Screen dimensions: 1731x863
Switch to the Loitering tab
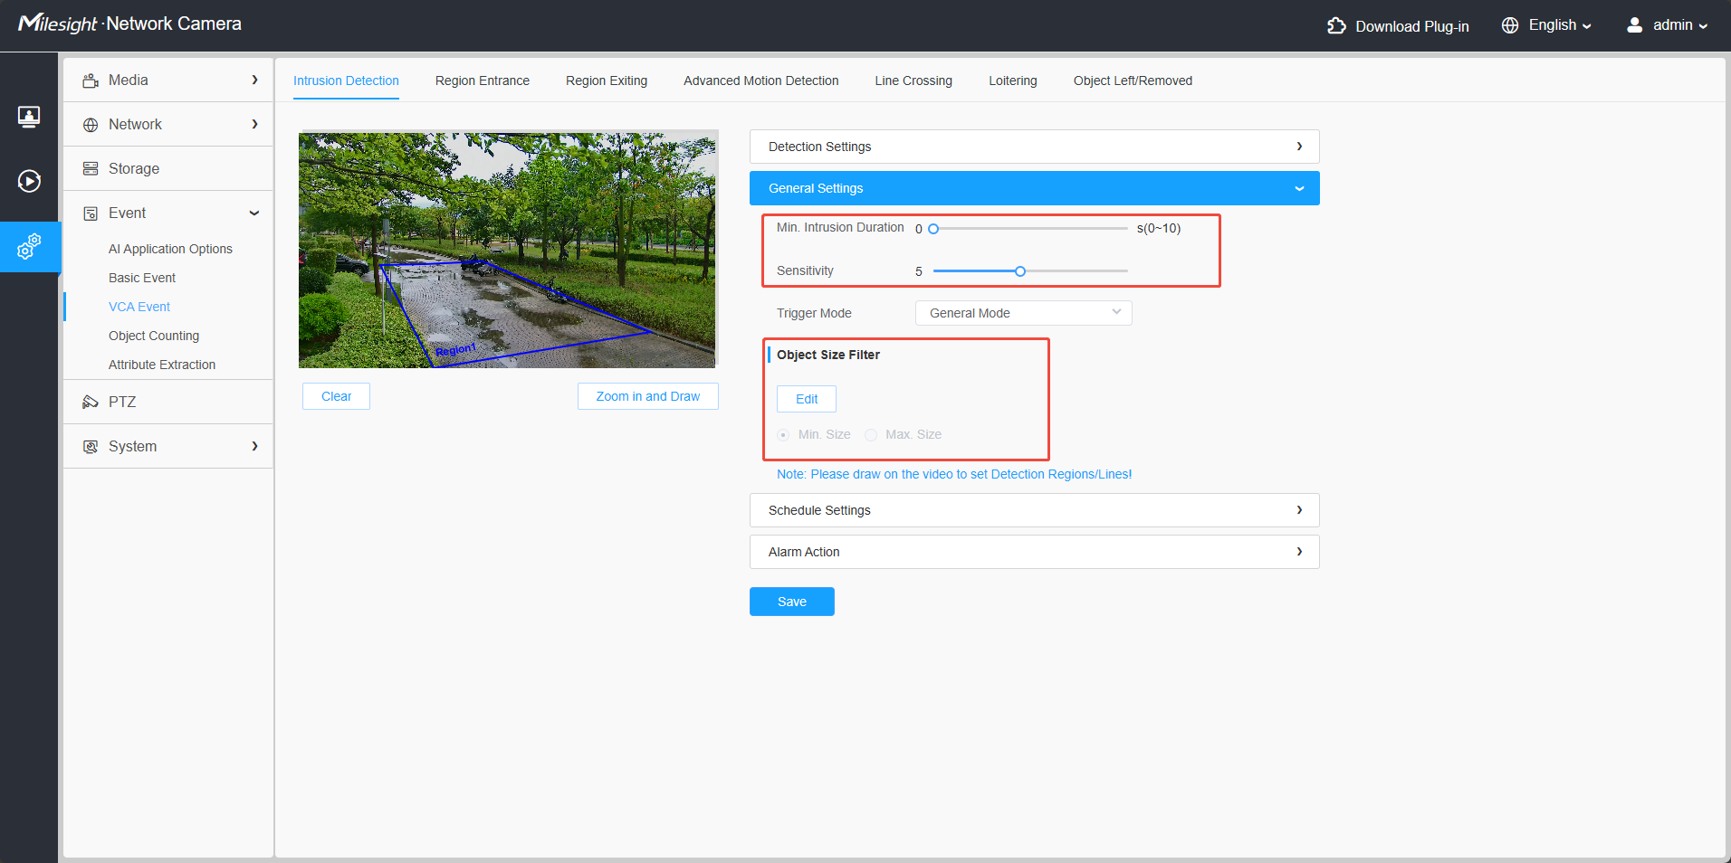tap(1013, 81)
